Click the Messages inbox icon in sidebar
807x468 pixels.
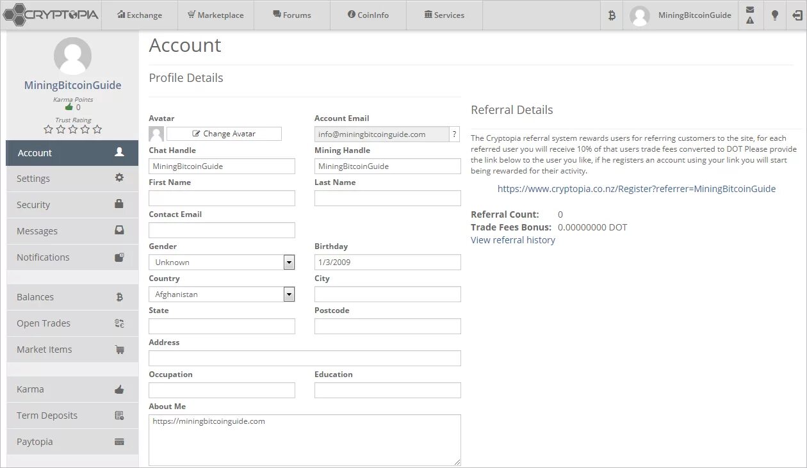point(119,230)
